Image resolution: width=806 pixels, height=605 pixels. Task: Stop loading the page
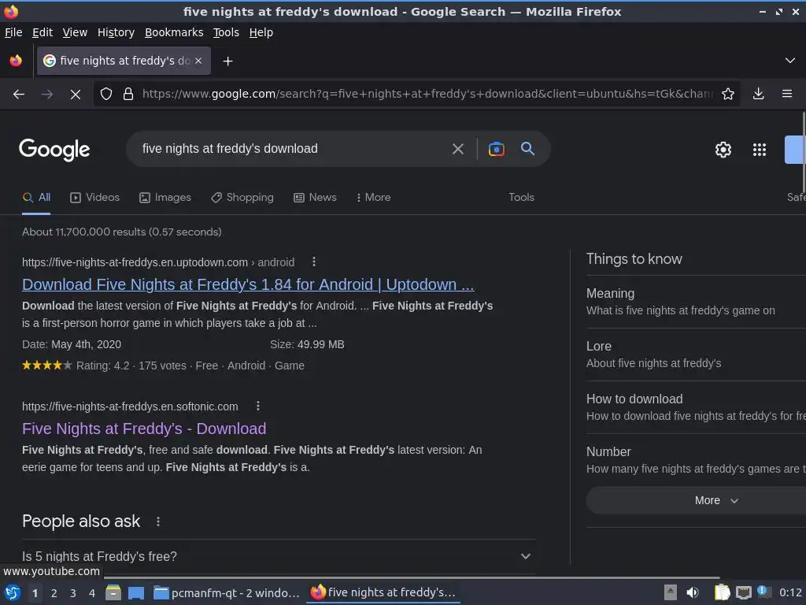75,95
